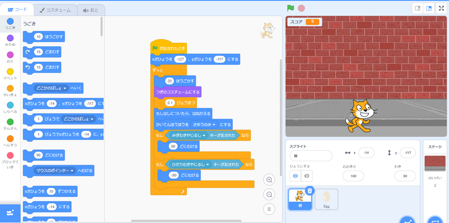
Task: Click the 90 どにむける palette block
Action: [44, 155]
